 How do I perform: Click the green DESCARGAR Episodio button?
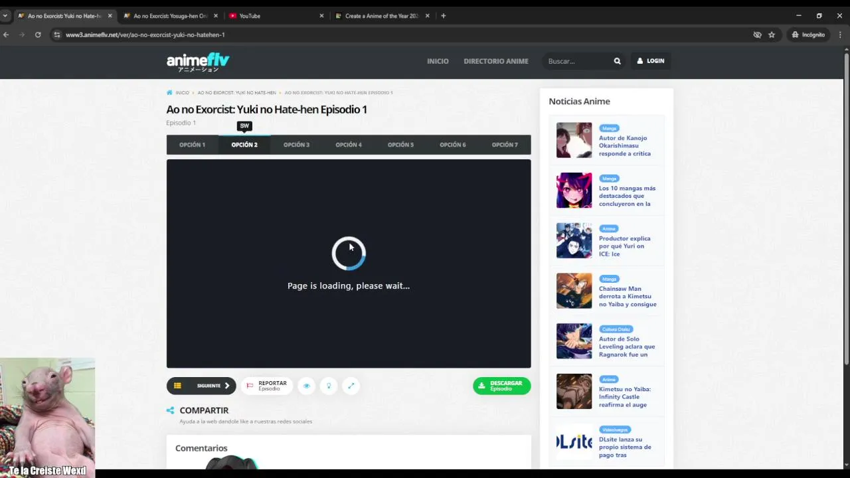tap(501, 386)
